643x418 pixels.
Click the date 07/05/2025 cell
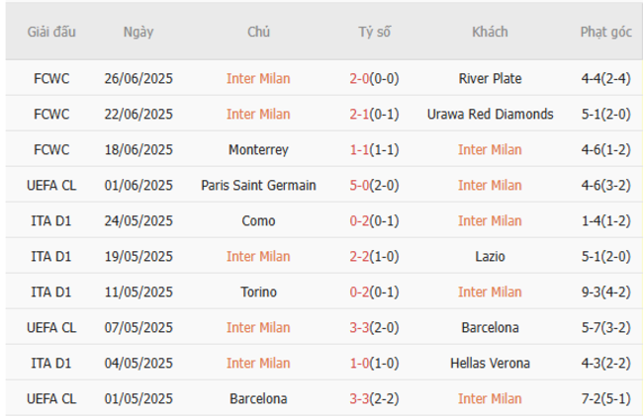138,327
